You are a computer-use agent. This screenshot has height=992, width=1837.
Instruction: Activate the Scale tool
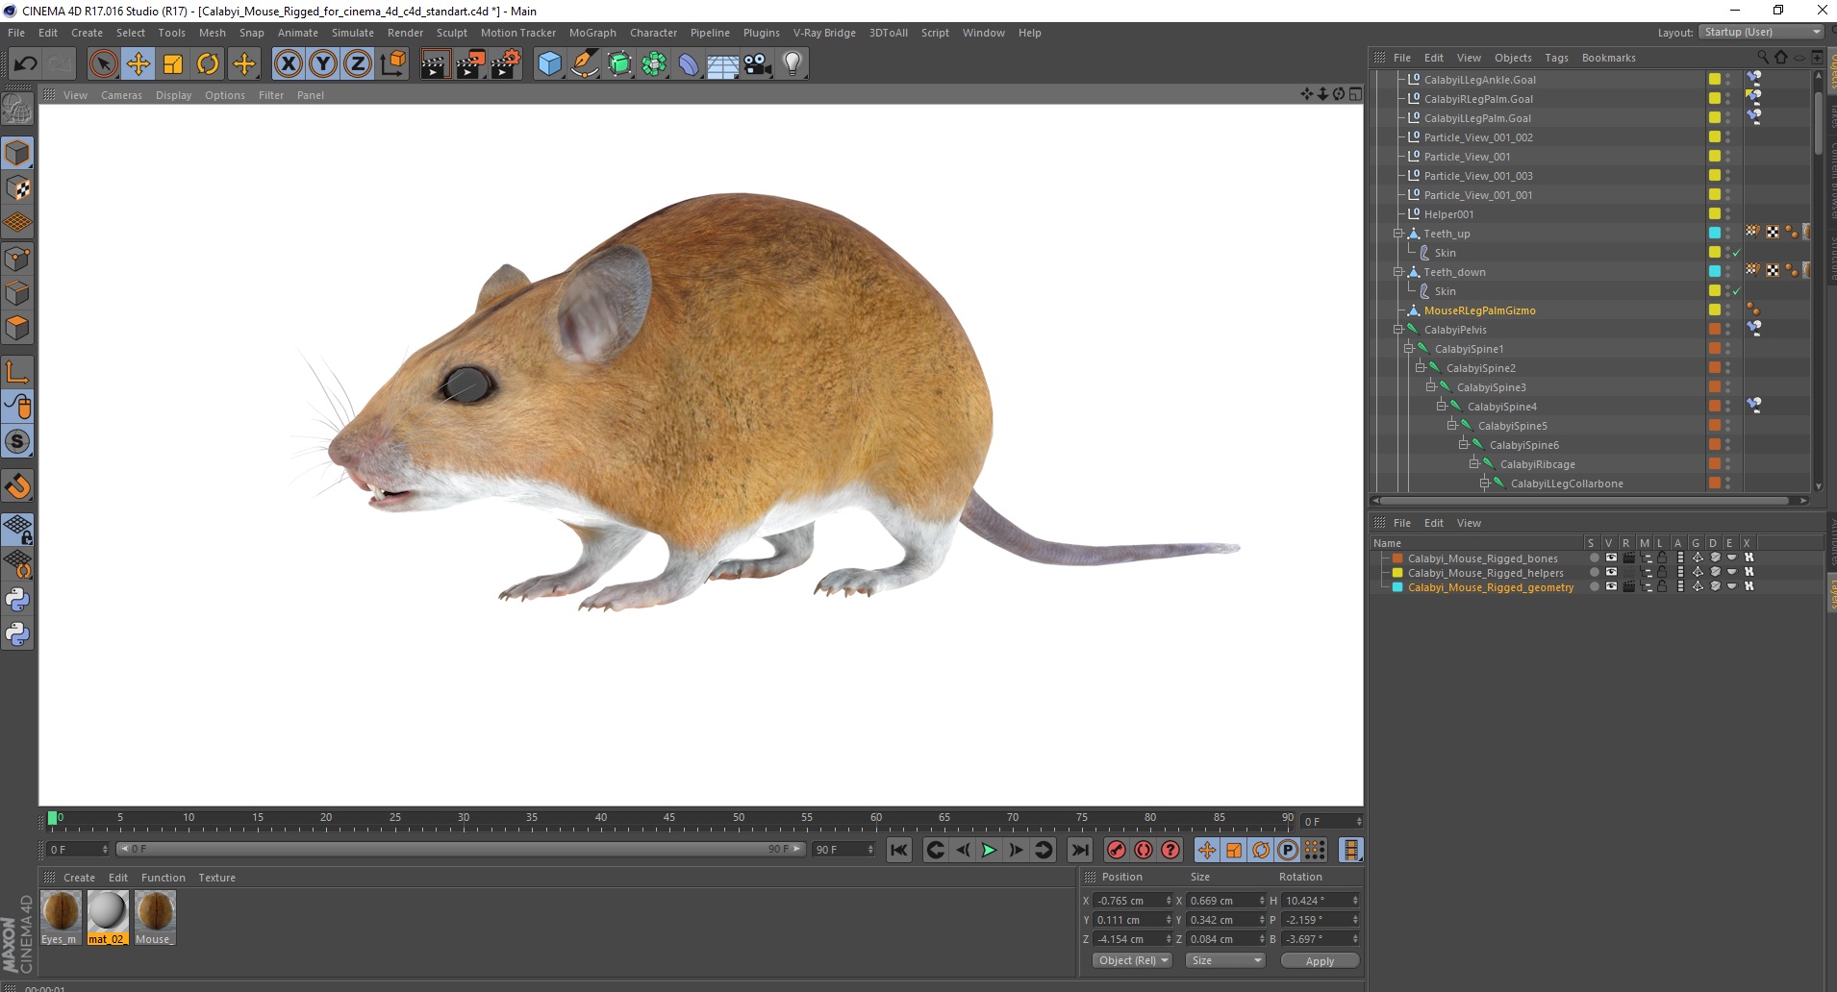click(x=173, y=64)
